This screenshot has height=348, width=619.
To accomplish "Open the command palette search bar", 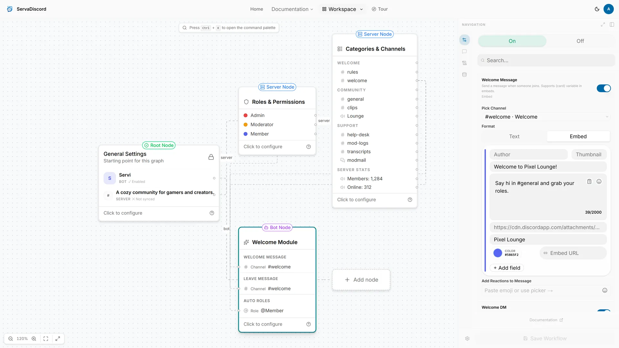I will pyautogui.click(x=229, y=28).
